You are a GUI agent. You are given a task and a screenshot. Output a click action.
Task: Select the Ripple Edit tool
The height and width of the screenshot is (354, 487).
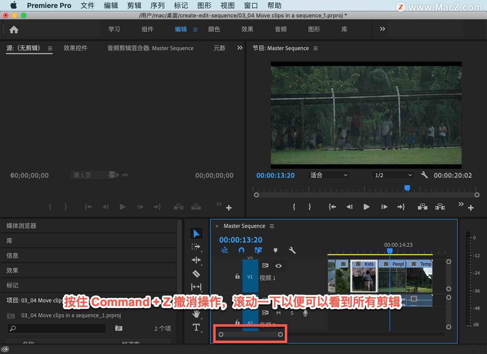pos(196,260)
